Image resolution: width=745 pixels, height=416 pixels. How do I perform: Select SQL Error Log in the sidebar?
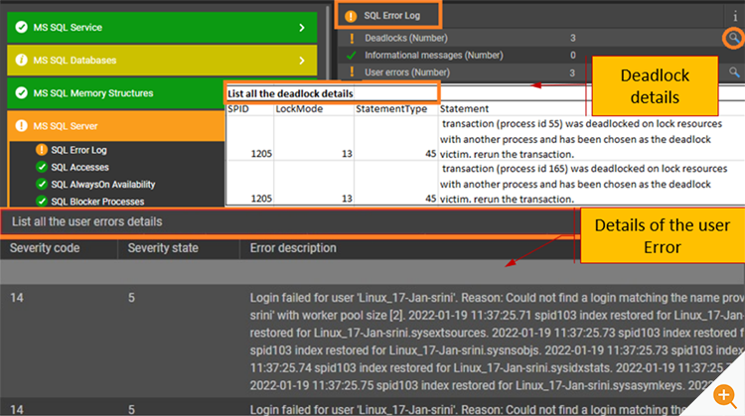(x=78, y=150)
